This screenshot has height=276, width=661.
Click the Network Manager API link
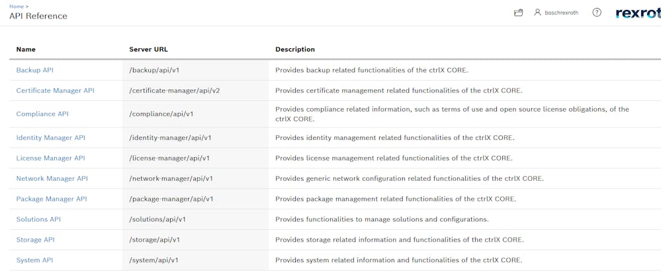[52, 179]
